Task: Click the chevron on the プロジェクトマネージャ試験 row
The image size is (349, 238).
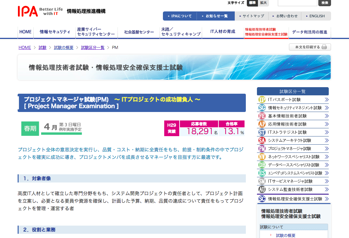Action: click(326, 149)
